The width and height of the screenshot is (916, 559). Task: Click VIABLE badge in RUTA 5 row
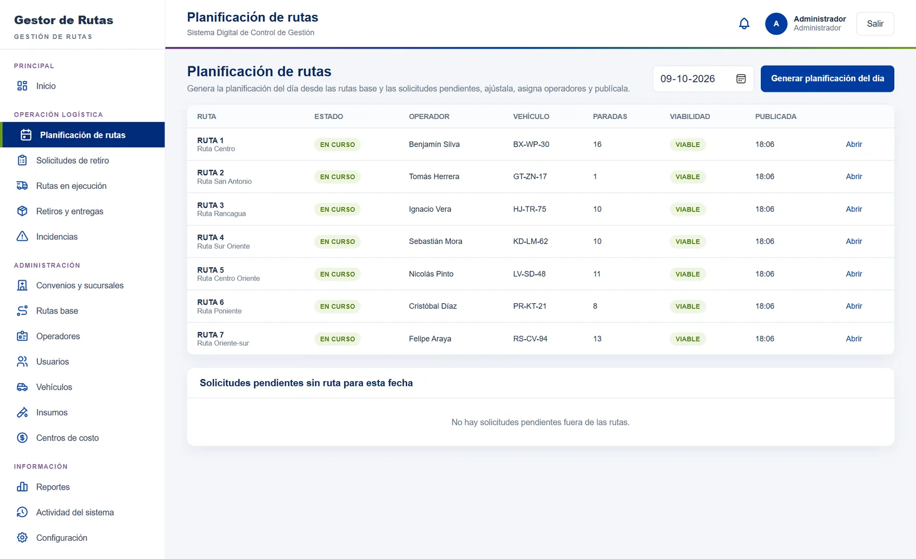688,274
